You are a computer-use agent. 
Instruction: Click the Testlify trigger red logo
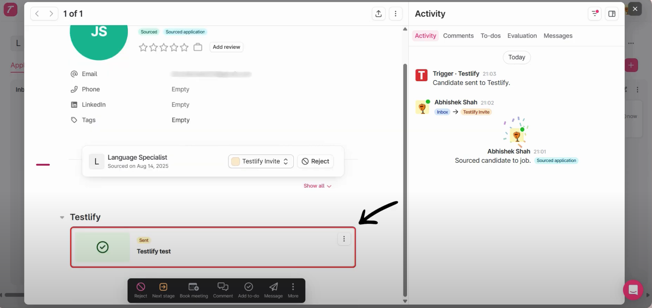(x=421, y=75)
